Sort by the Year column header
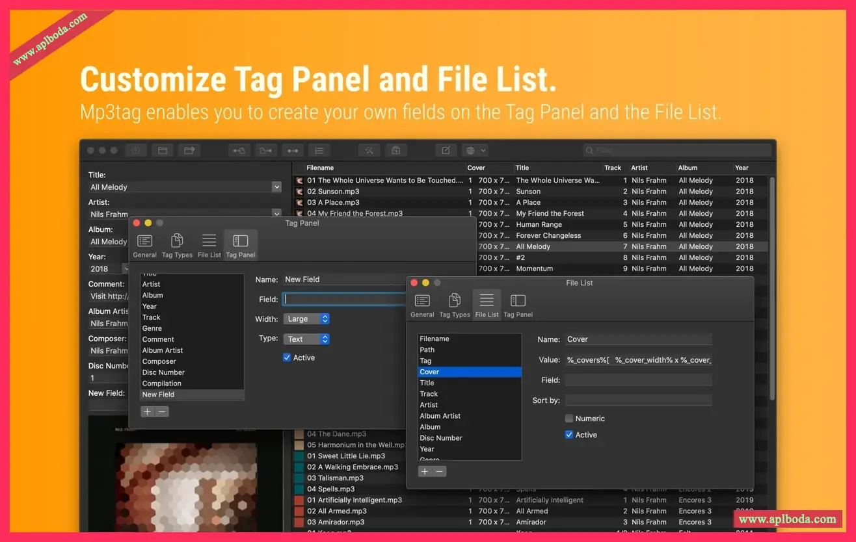 tap(742, 168)
